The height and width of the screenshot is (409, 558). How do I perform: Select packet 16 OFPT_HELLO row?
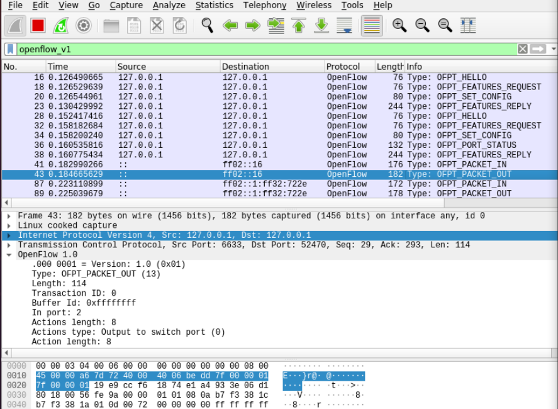click(x=279, y=77)
